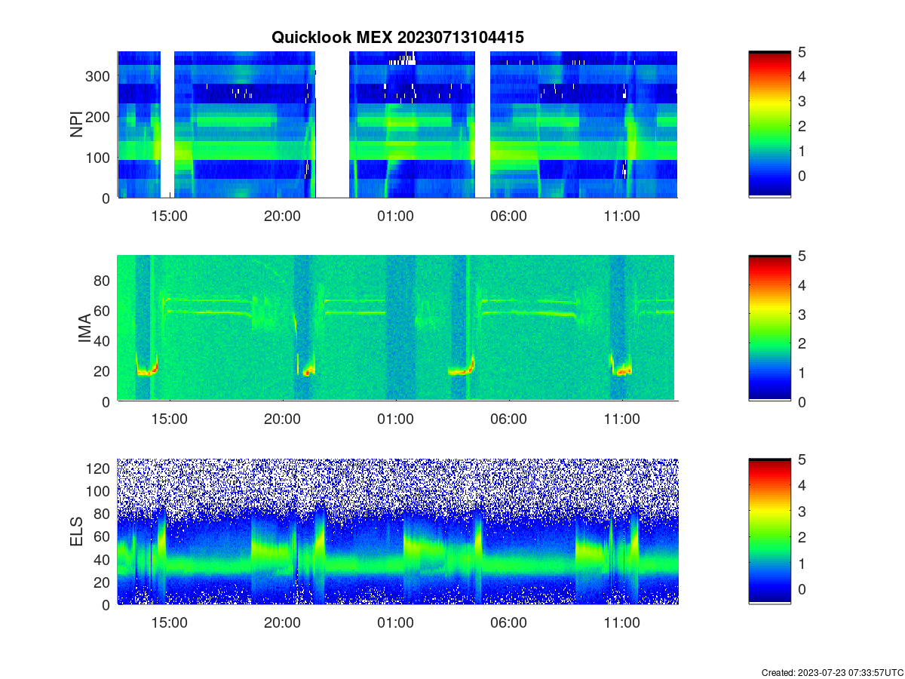
Task: Click the 5 label on NPI colorbar
Action: 803,51
